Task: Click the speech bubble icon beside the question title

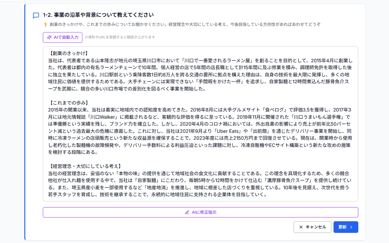Action: (x=36, y=15)
